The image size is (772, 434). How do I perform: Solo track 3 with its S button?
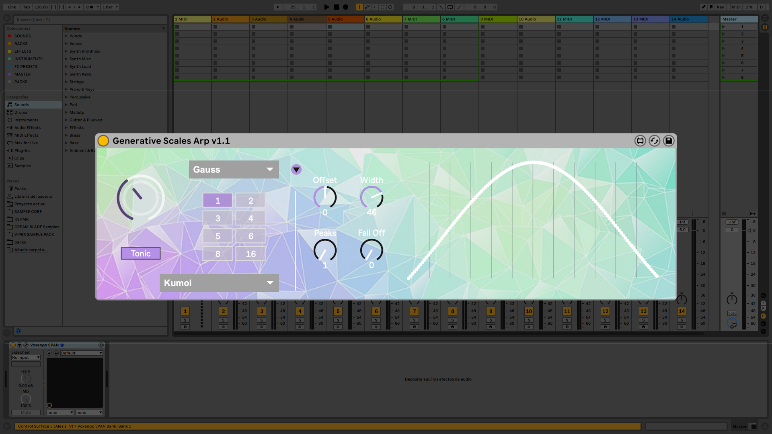pos(261,320)
